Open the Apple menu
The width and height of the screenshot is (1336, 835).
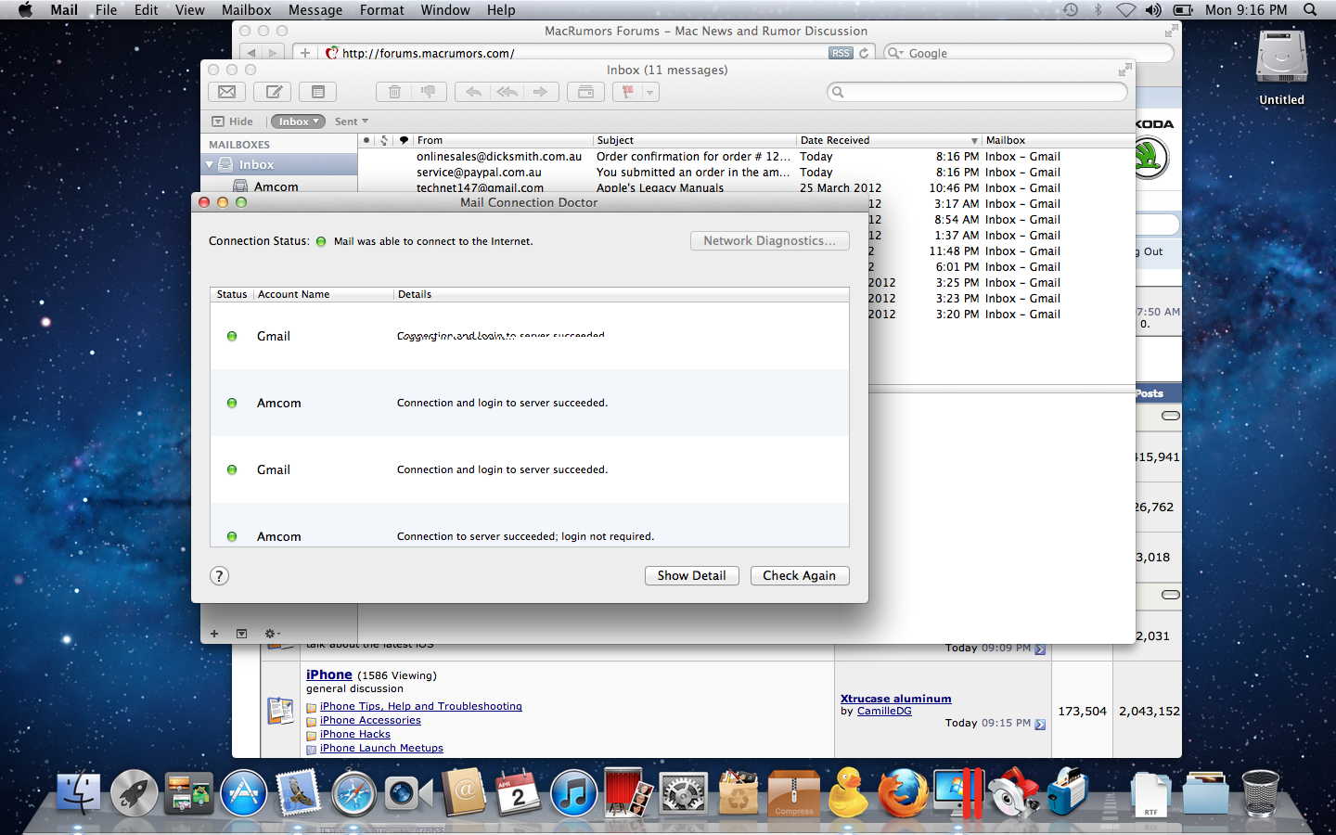pyautogui.click(x=25, y=10)
